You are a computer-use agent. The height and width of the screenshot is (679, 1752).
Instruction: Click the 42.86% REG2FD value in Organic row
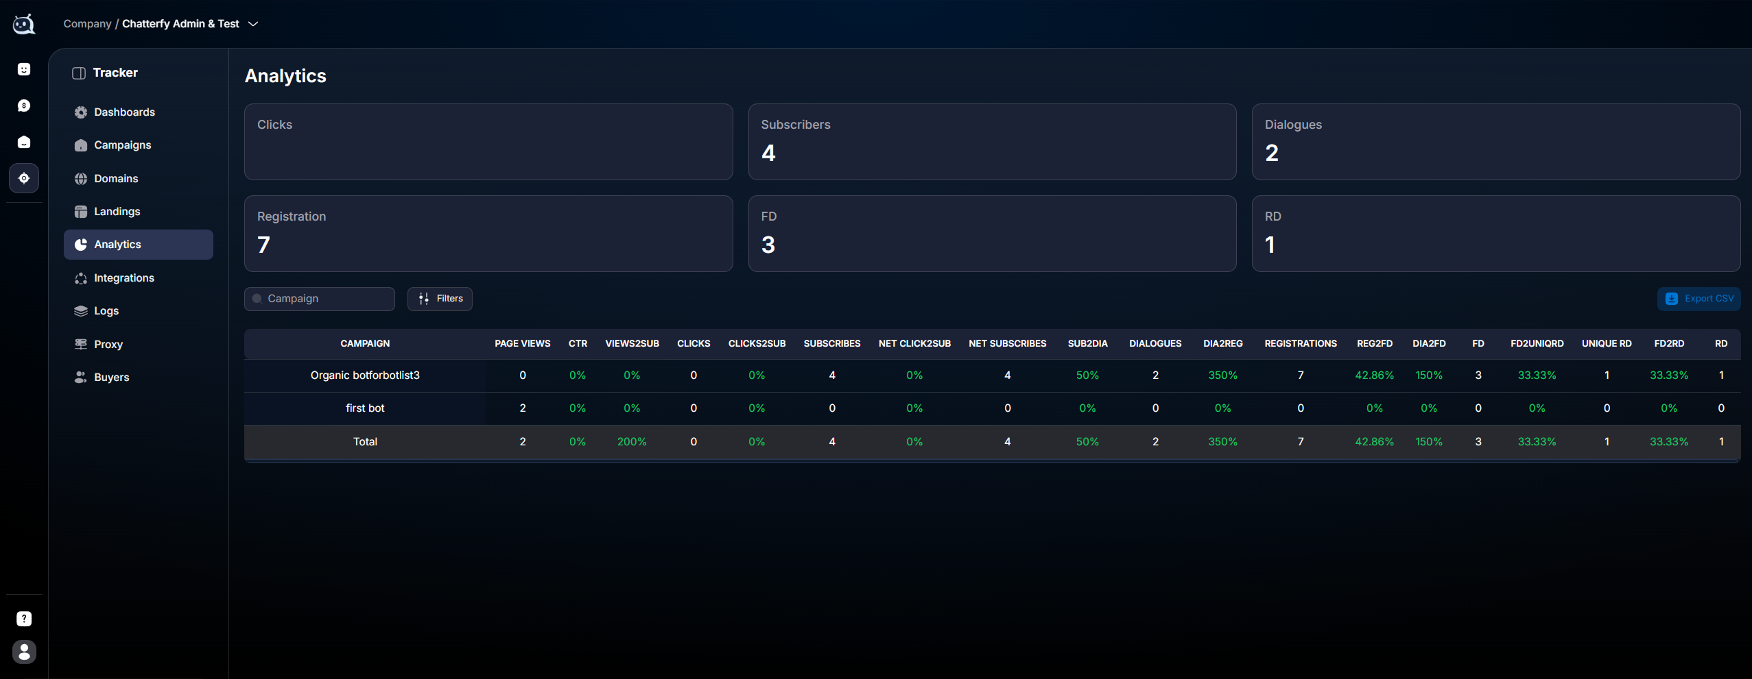1374,375
